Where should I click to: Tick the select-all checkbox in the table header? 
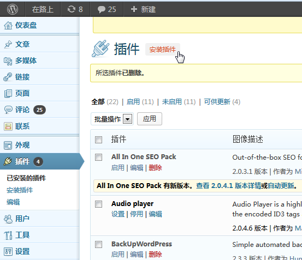[x=99, y=140]
